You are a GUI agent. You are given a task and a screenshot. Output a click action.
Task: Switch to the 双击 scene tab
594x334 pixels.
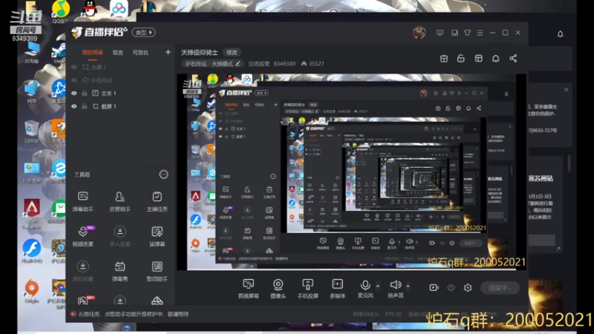click(117, 53)
